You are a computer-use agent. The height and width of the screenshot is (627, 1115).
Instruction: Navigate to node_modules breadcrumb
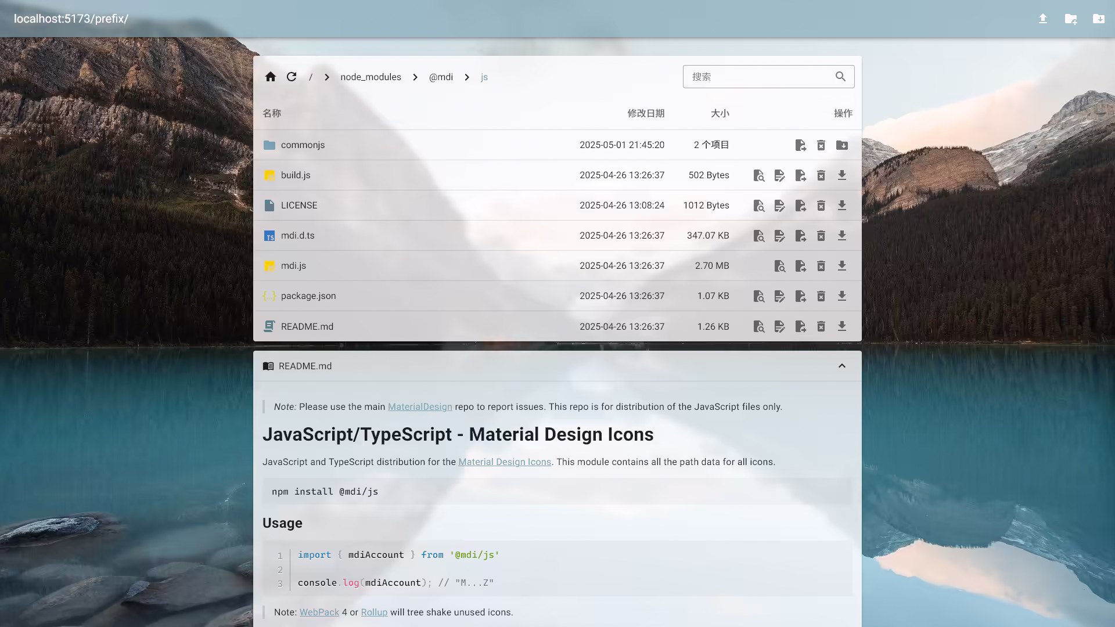coord(371,77)
